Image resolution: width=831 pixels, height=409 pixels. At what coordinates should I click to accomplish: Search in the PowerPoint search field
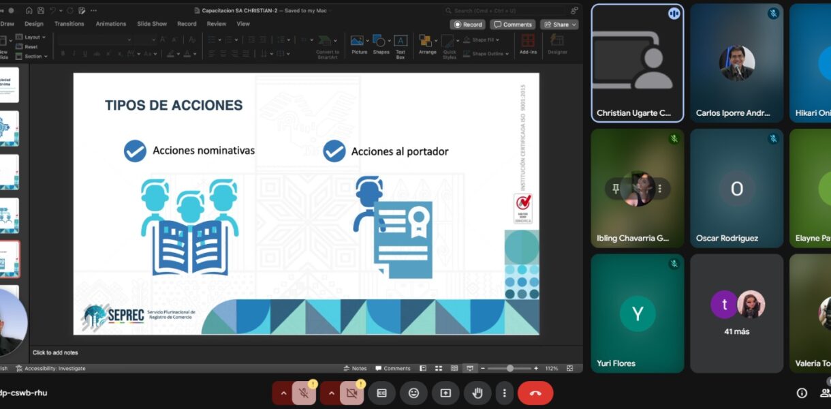pyautogui.click(x=505, y=10)
